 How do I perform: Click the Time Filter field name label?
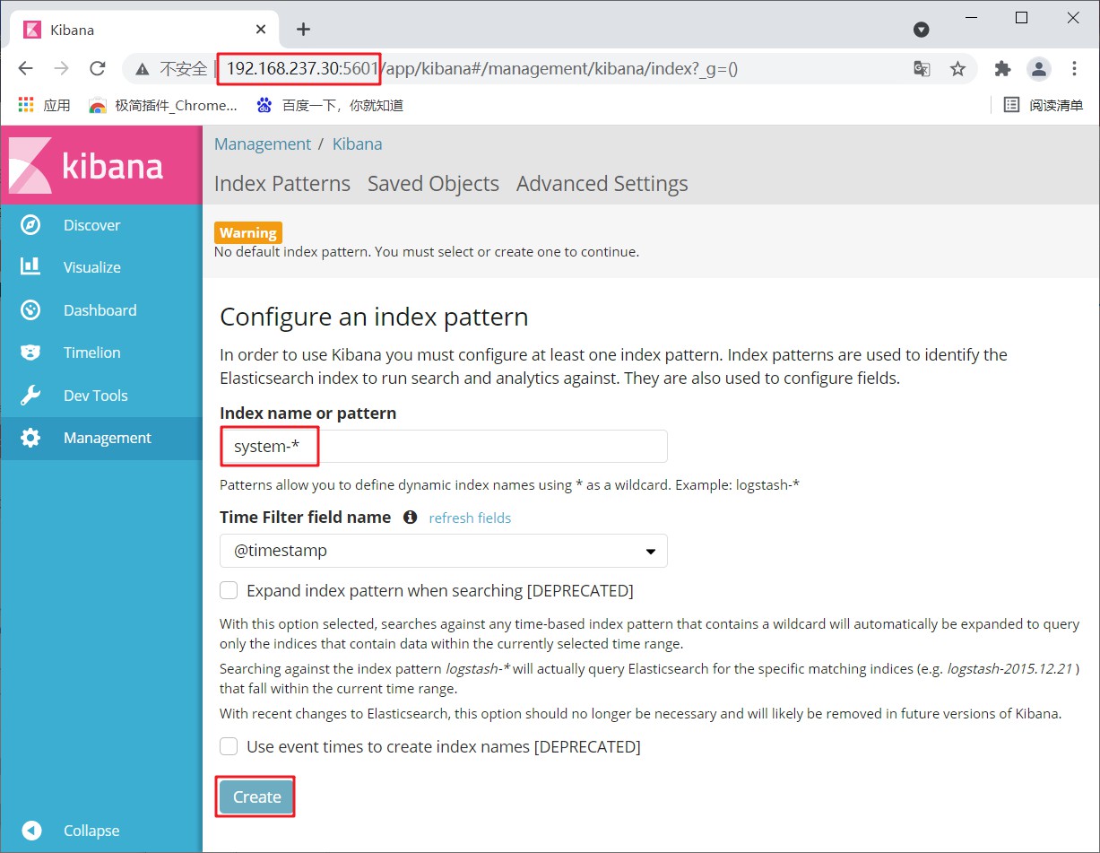click(x=305, y=518)
